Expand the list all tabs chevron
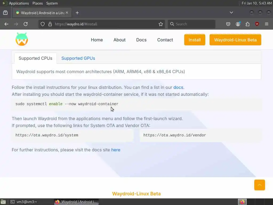The height and width of the screenshot is (205, 273). coord(231,13)
